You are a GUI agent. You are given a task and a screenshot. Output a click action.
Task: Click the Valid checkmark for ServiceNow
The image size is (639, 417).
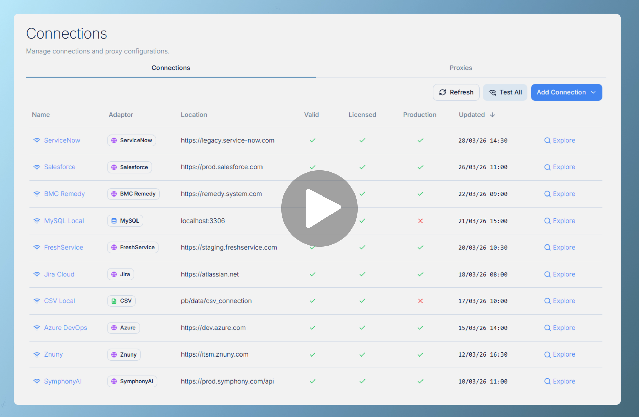313,140
